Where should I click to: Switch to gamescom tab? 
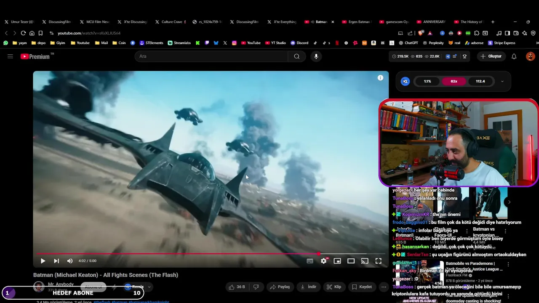click(394, 22)
